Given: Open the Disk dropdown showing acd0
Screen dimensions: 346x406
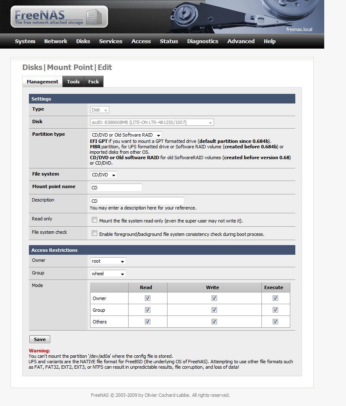Looking at the screenshot, I should 152,122.
